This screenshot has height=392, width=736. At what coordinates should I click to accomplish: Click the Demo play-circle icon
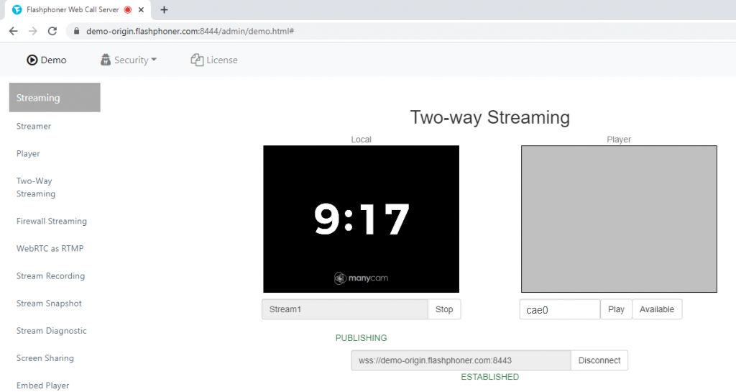(32, 60)
